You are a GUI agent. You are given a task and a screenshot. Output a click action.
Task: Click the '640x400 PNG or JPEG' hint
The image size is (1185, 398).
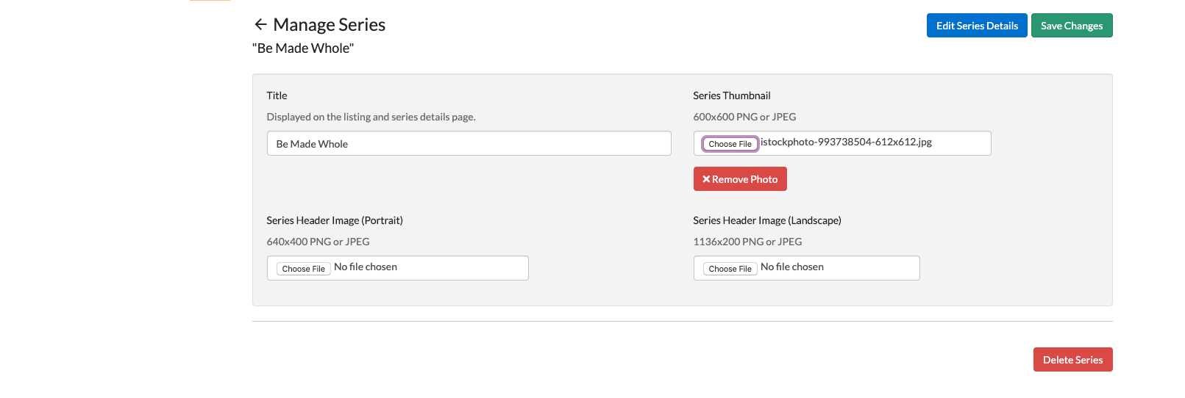point(318,242)
